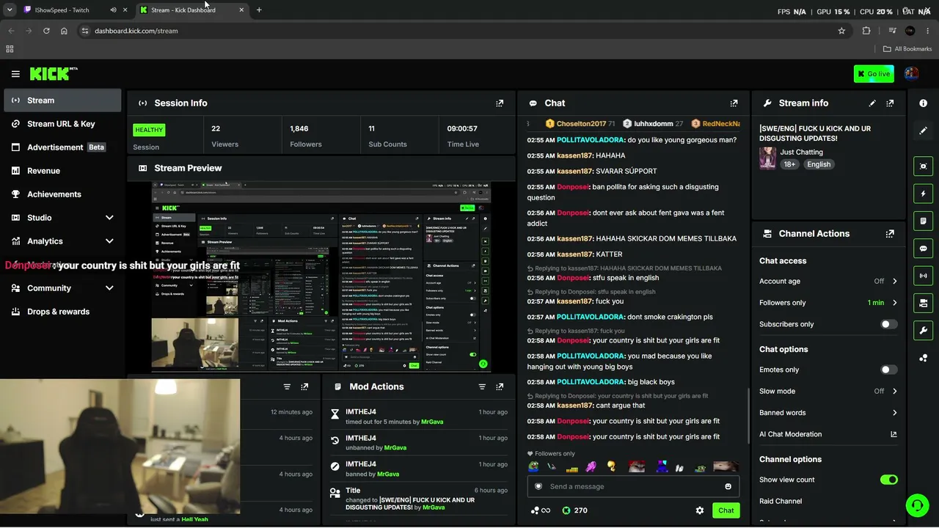939x528 pixels.
Task: Toggle Emotes only chat
Action: click(888, 370)
